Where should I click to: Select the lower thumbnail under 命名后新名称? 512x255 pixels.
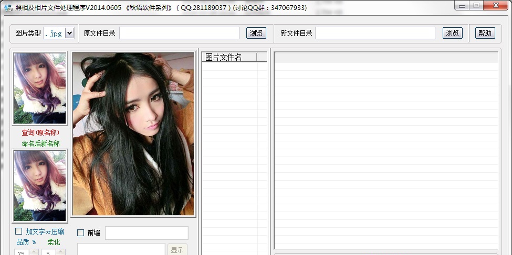tap(40, 186)
